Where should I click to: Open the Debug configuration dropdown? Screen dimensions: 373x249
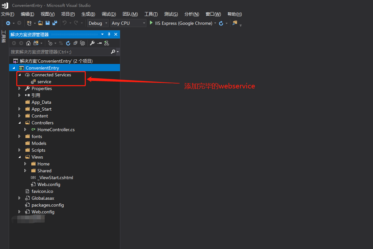point(98,23)
